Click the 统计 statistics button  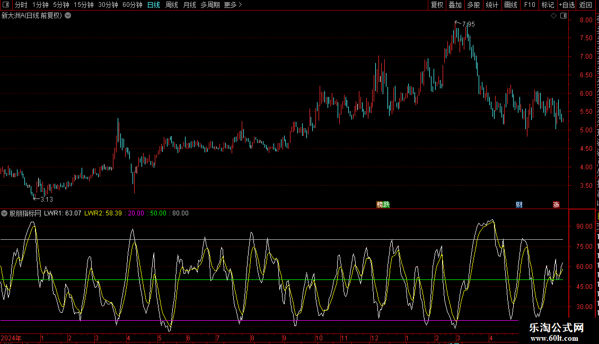point(491,5)
